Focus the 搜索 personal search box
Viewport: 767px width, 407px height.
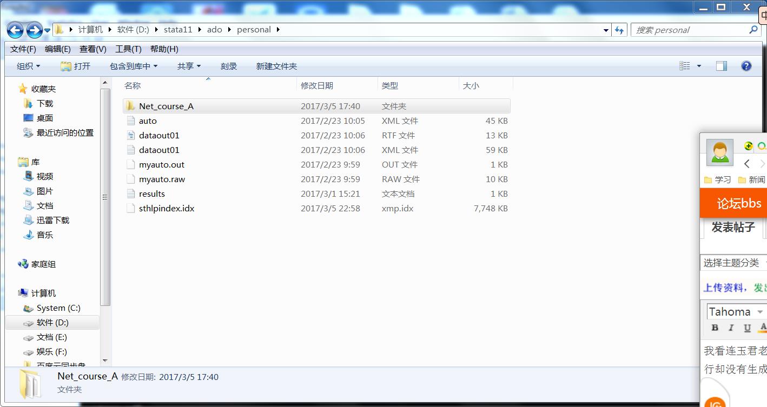[x=695, y=30]
